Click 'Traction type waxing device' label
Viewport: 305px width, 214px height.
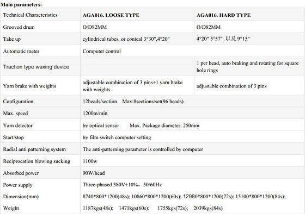(36, 67)
